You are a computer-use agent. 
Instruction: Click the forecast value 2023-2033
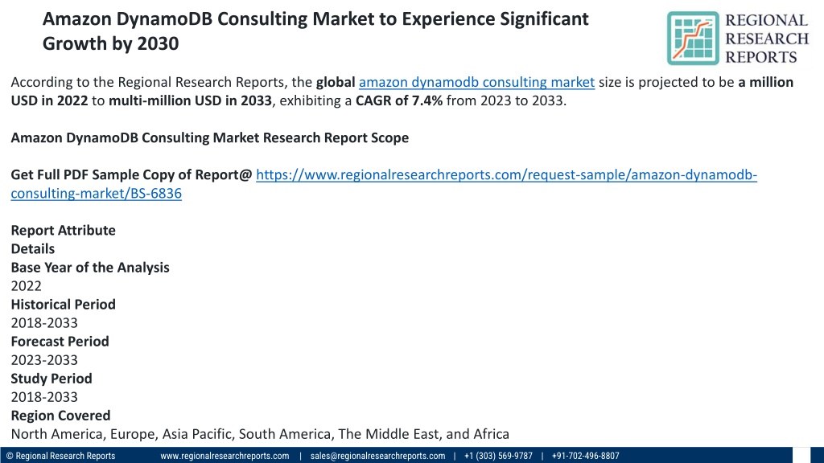click(x=44, y=360)
